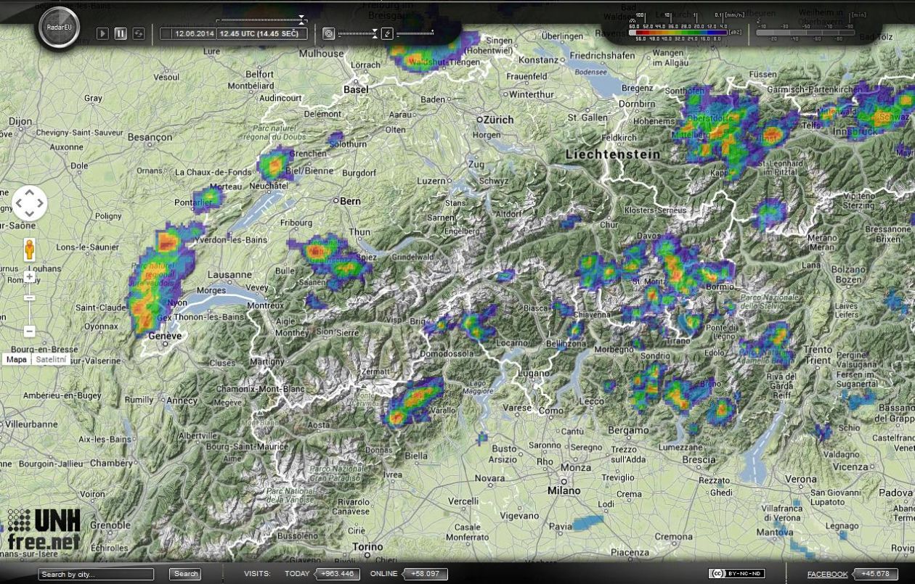Click the today visits counter +963.446
This screenshot has height=584, width=915.
(x=336, y=574)
